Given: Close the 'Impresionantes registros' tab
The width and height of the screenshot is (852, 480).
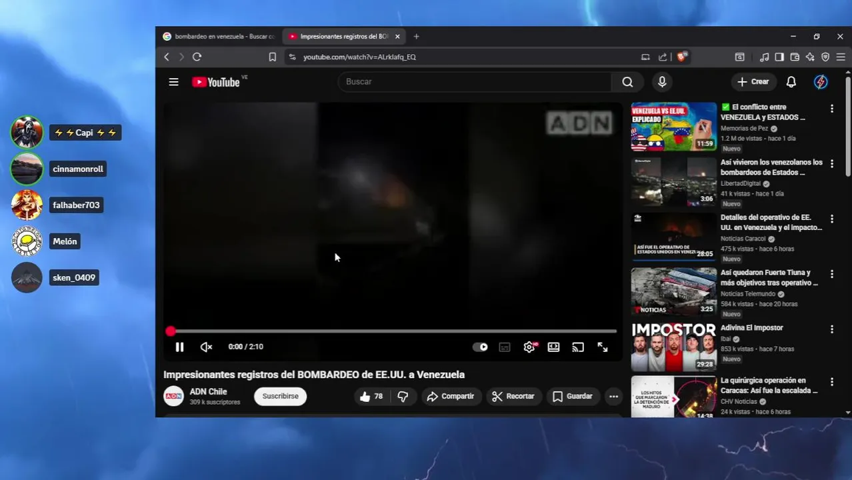Looking at the screenshot, I should 397,37.
